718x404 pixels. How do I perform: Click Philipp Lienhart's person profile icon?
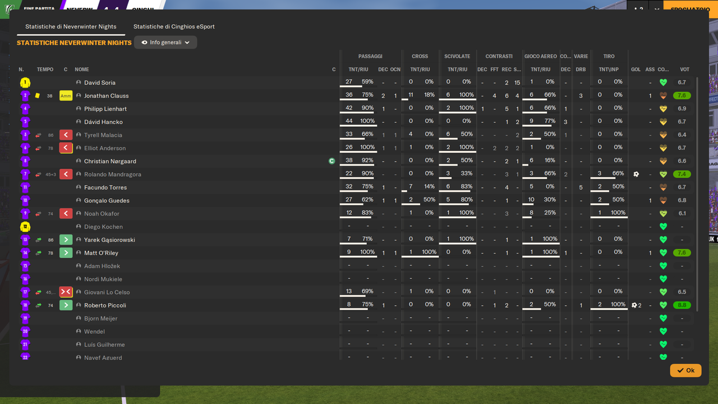(x=79, y=109)
